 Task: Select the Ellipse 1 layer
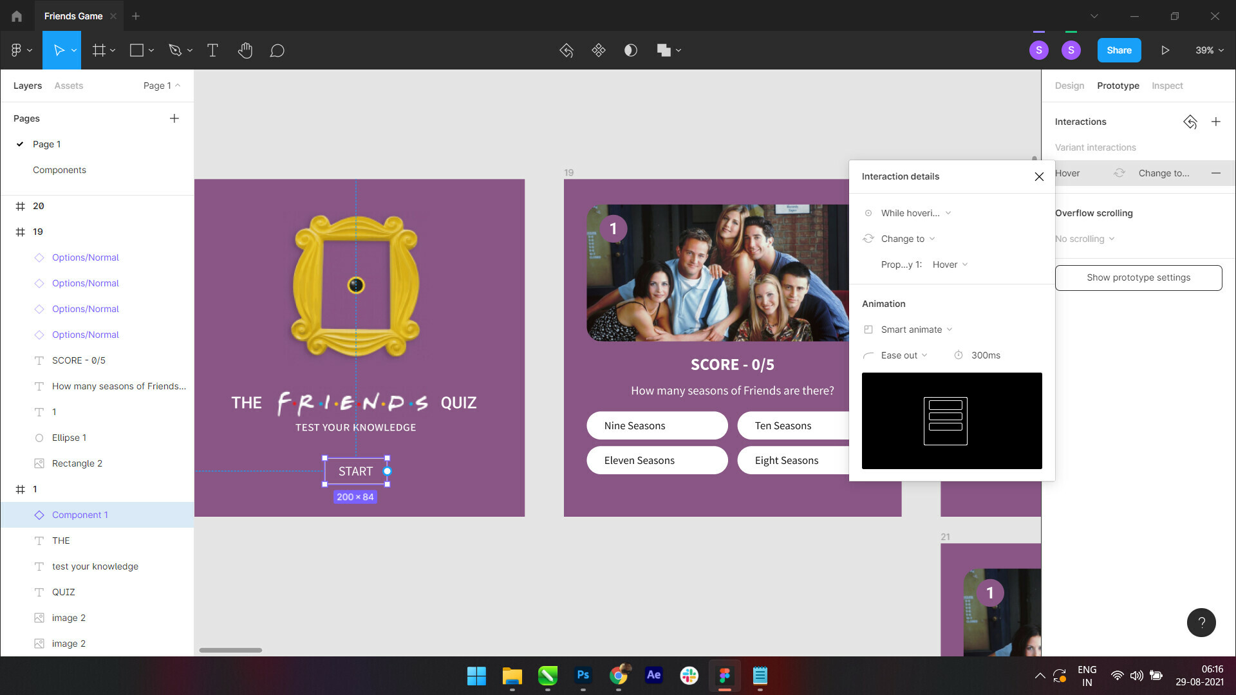point(97,438)
